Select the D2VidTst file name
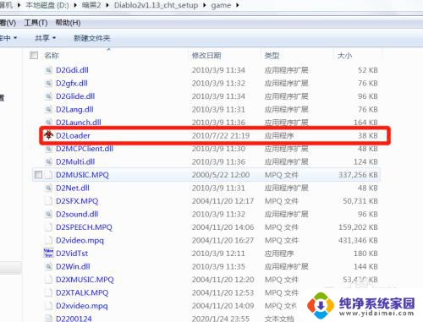 point(72,254)
